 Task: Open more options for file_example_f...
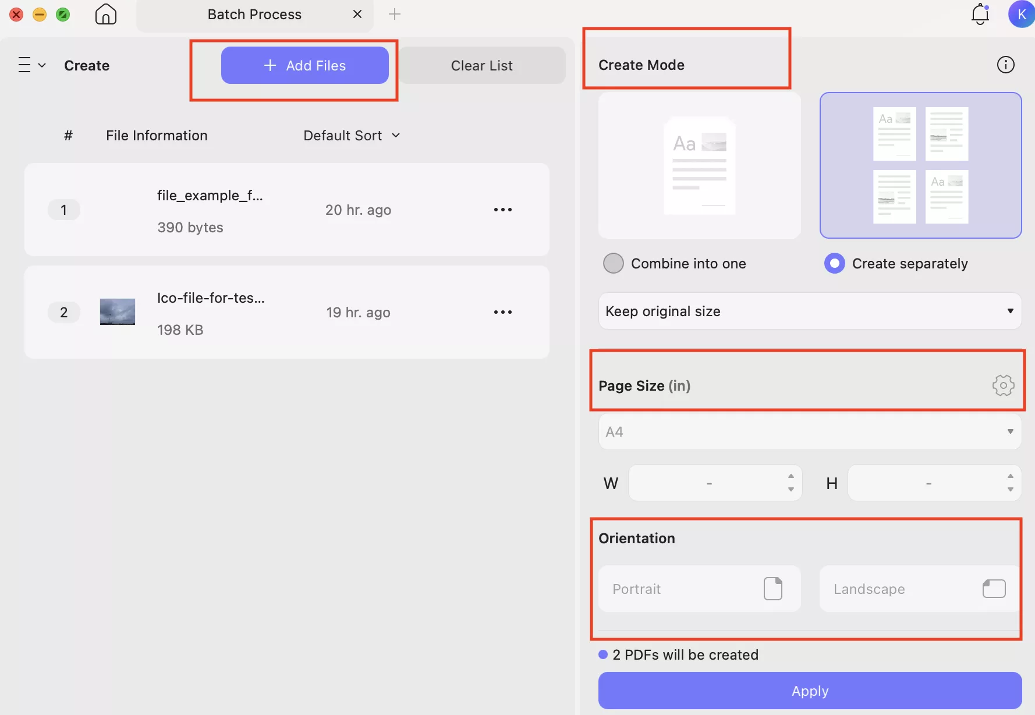(x=503, y=210)
